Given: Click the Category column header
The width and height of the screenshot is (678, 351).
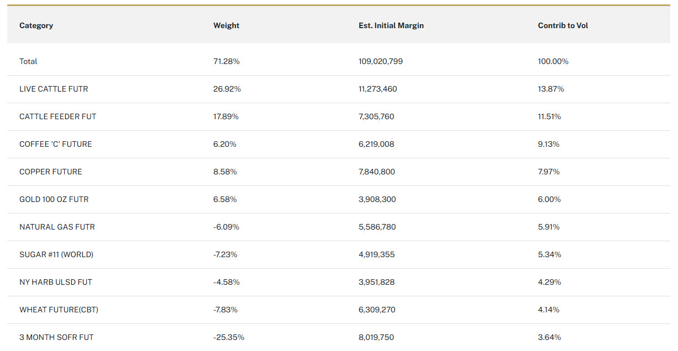Looking at the screenshot, I should pos(36,25).
